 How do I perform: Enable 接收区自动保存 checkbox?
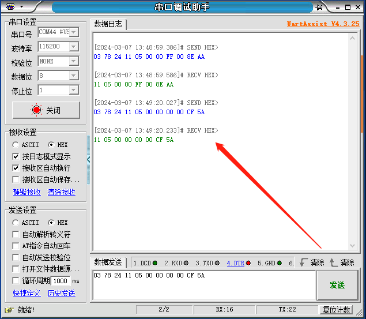[16, 179]
